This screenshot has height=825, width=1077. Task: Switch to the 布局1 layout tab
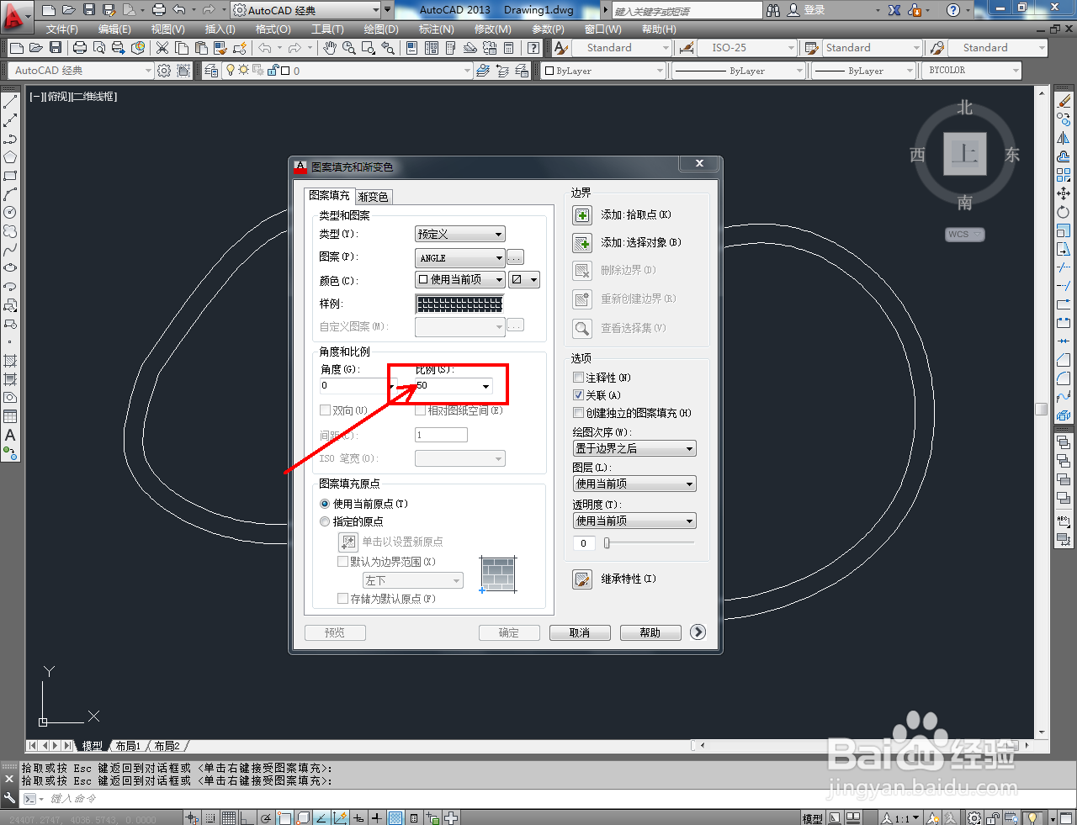coord(128,746)
